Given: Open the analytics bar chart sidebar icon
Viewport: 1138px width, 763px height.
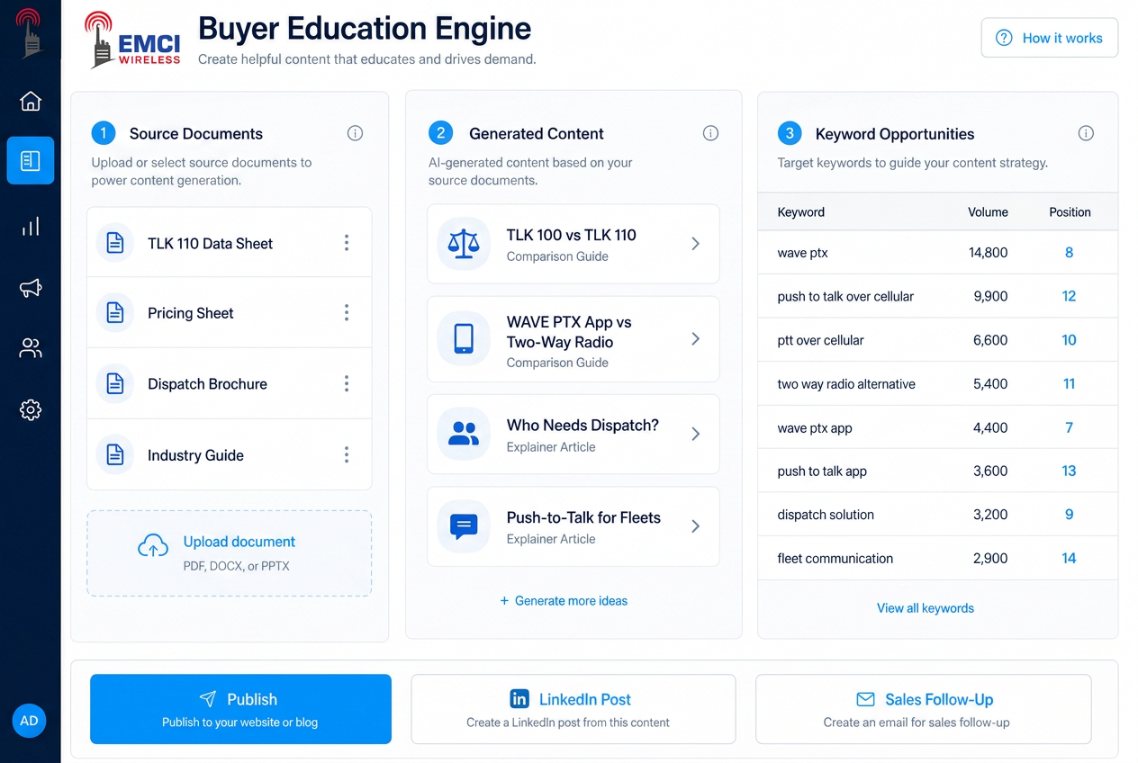Looking at the screenshot, I should (31, 226).
